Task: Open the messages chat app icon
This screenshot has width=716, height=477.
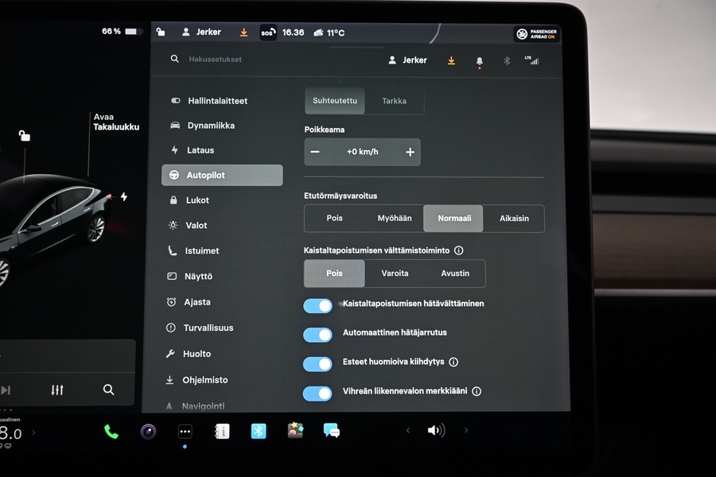Action: (x=332, y=431)
